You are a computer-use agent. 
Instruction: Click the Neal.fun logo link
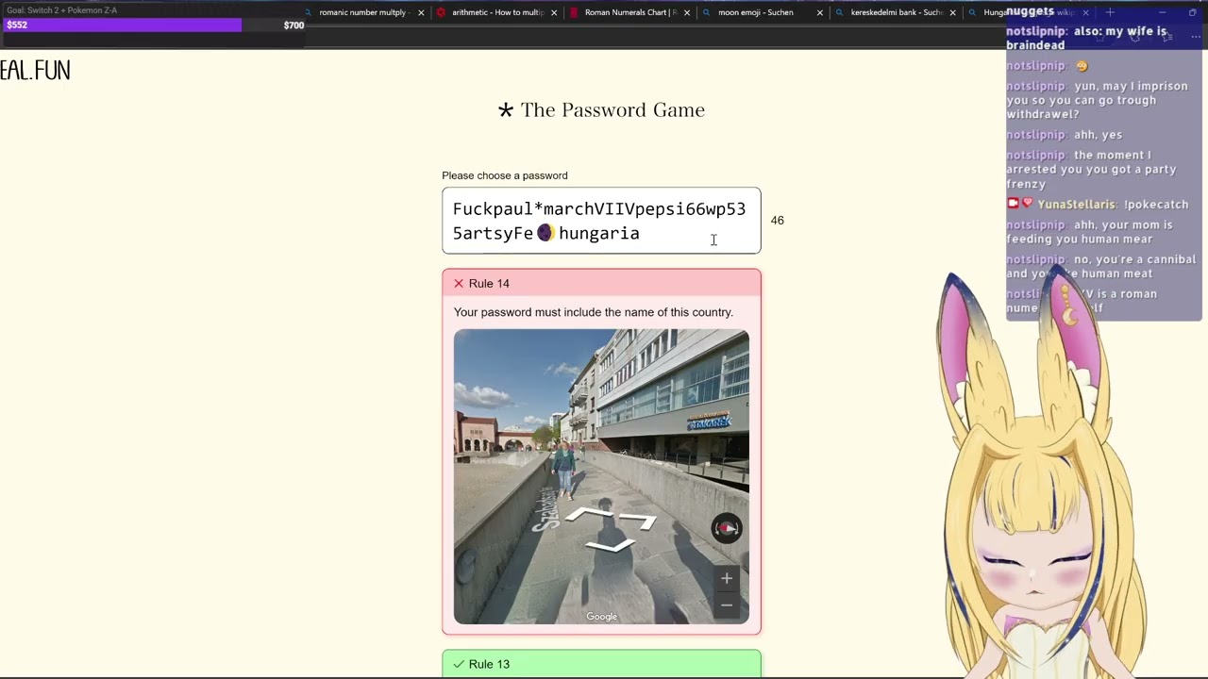coord(35,71)
